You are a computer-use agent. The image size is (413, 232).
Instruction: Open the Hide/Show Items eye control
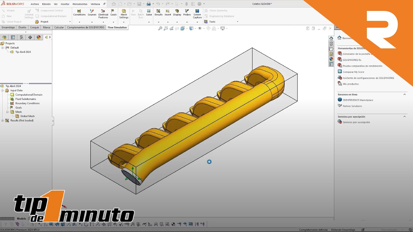click(x=200, y=28)
